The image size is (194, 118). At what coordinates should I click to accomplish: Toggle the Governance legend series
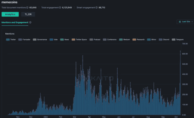40,40
